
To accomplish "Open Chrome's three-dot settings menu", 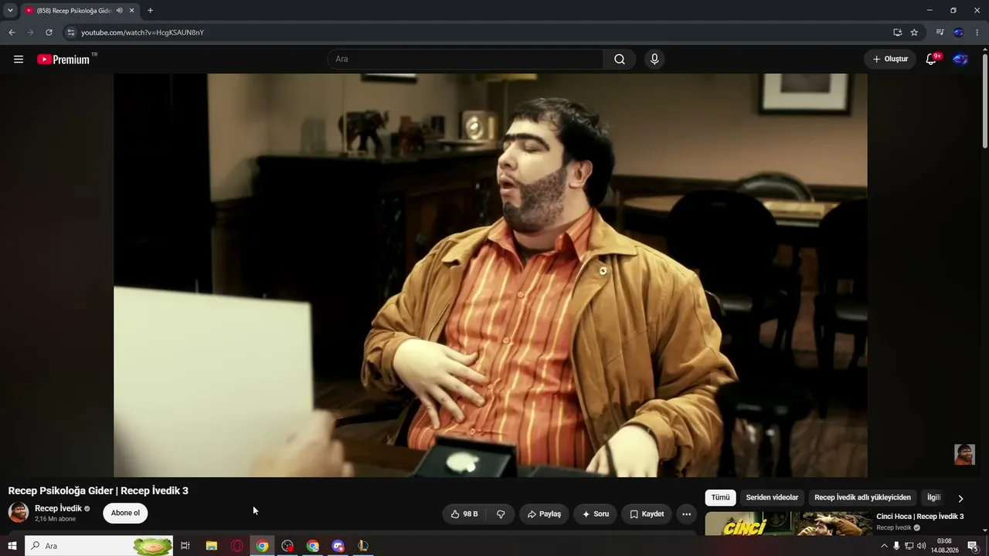I will (977, 32).
